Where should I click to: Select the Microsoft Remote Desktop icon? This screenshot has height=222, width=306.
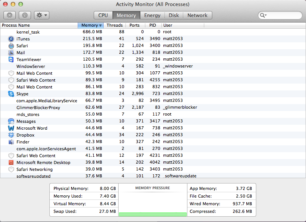click(x=11, y=162)
